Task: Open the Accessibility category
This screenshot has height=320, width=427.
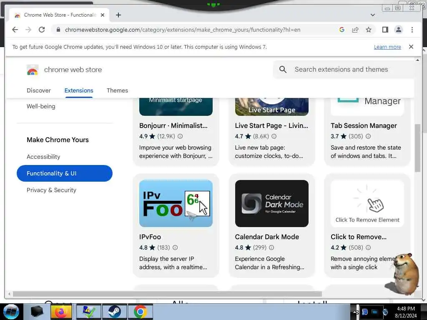Action: (x=43, y=157)
